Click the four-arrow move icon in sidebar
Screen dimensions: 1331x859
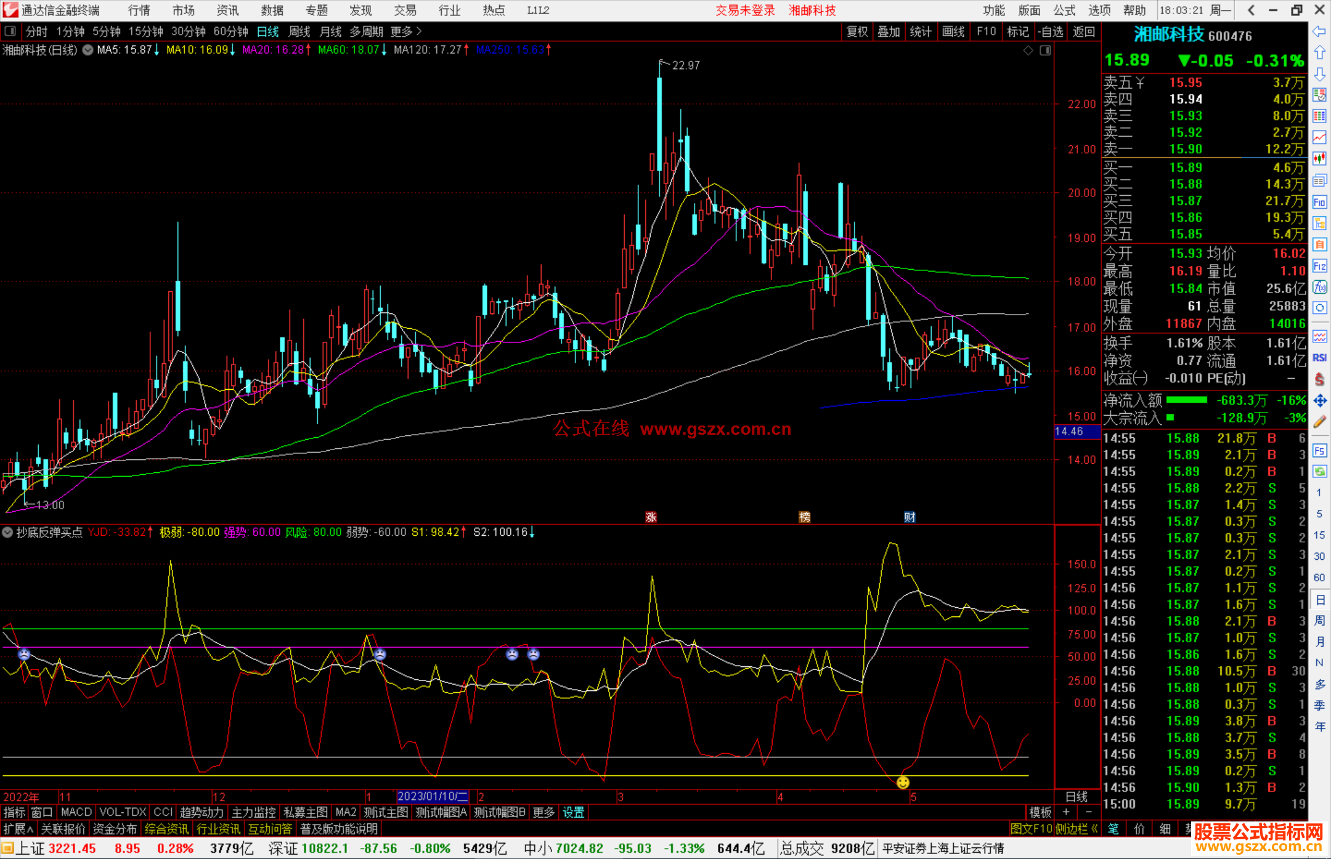(1319, 401)
